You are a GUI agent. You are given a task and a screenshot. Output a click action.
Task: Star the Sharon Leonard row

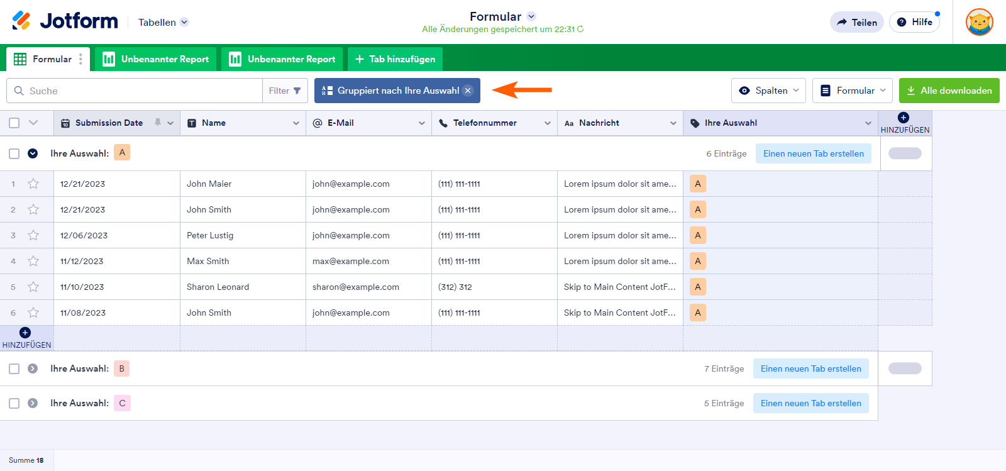coord(33,287)
